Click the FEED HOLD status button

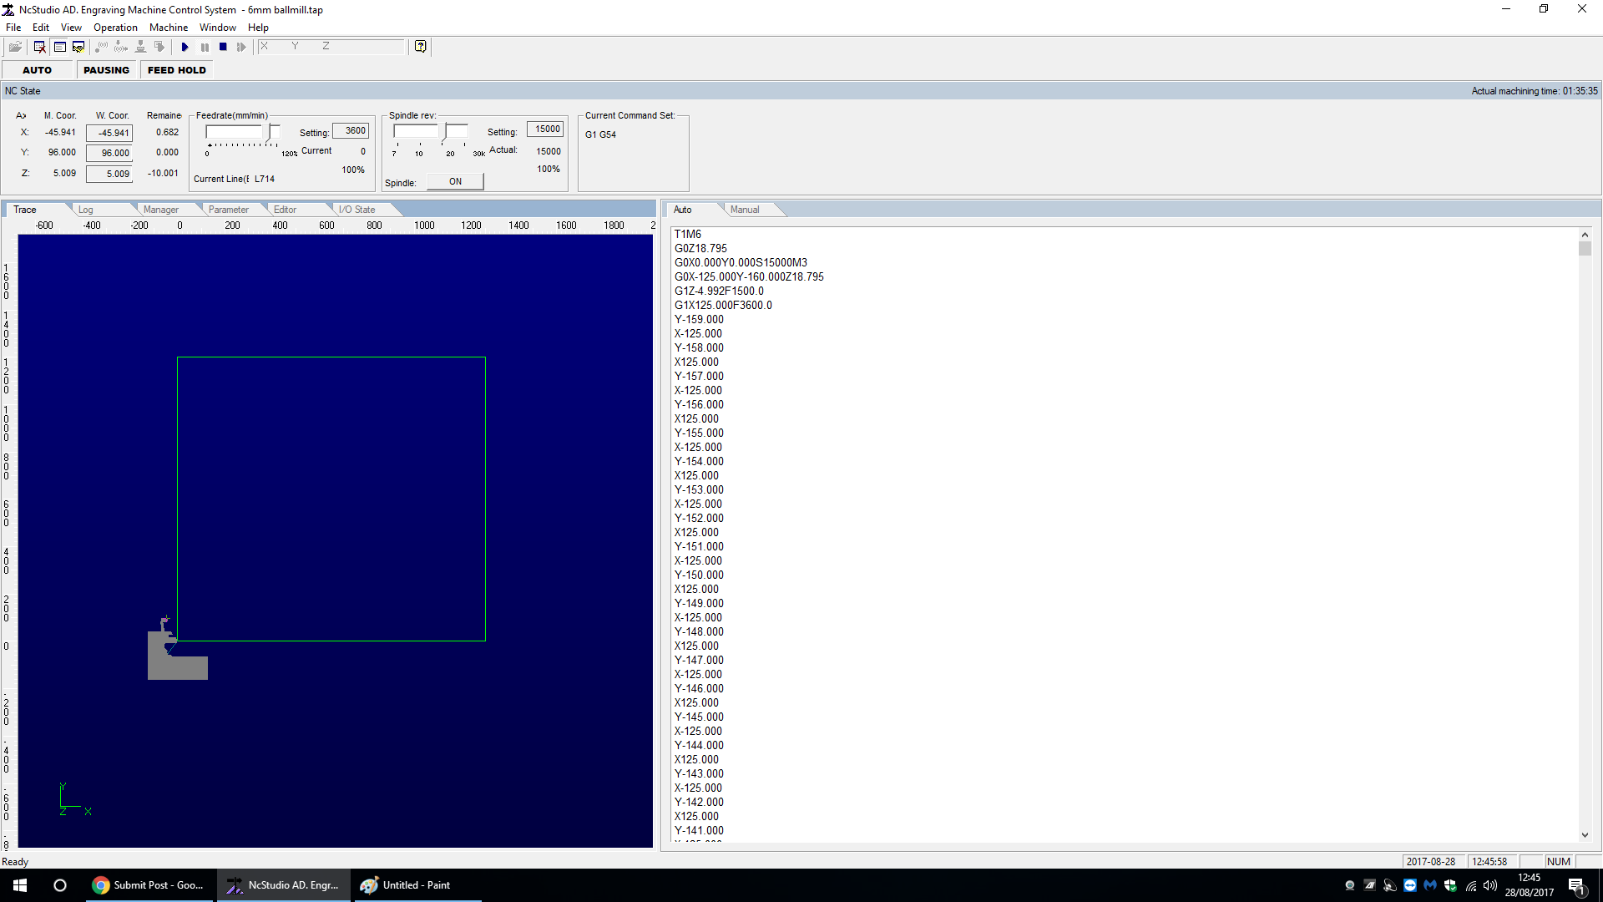point(176,70)
